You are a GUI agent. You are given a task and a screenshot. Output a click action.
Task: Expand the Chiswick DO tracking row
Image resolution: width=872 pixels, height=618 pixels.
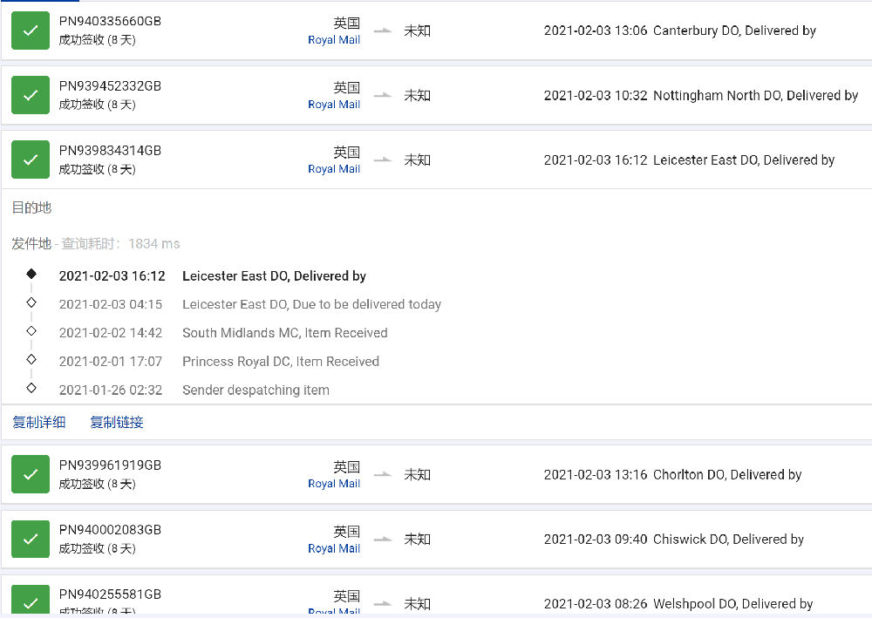[728, 540]
